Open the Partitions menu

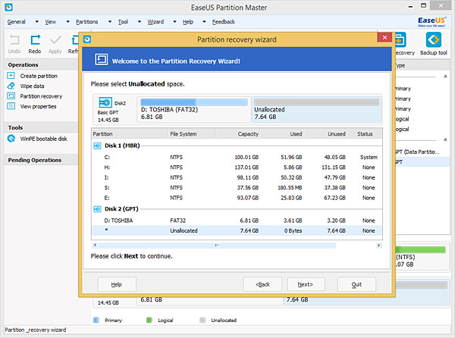(86, 22)
